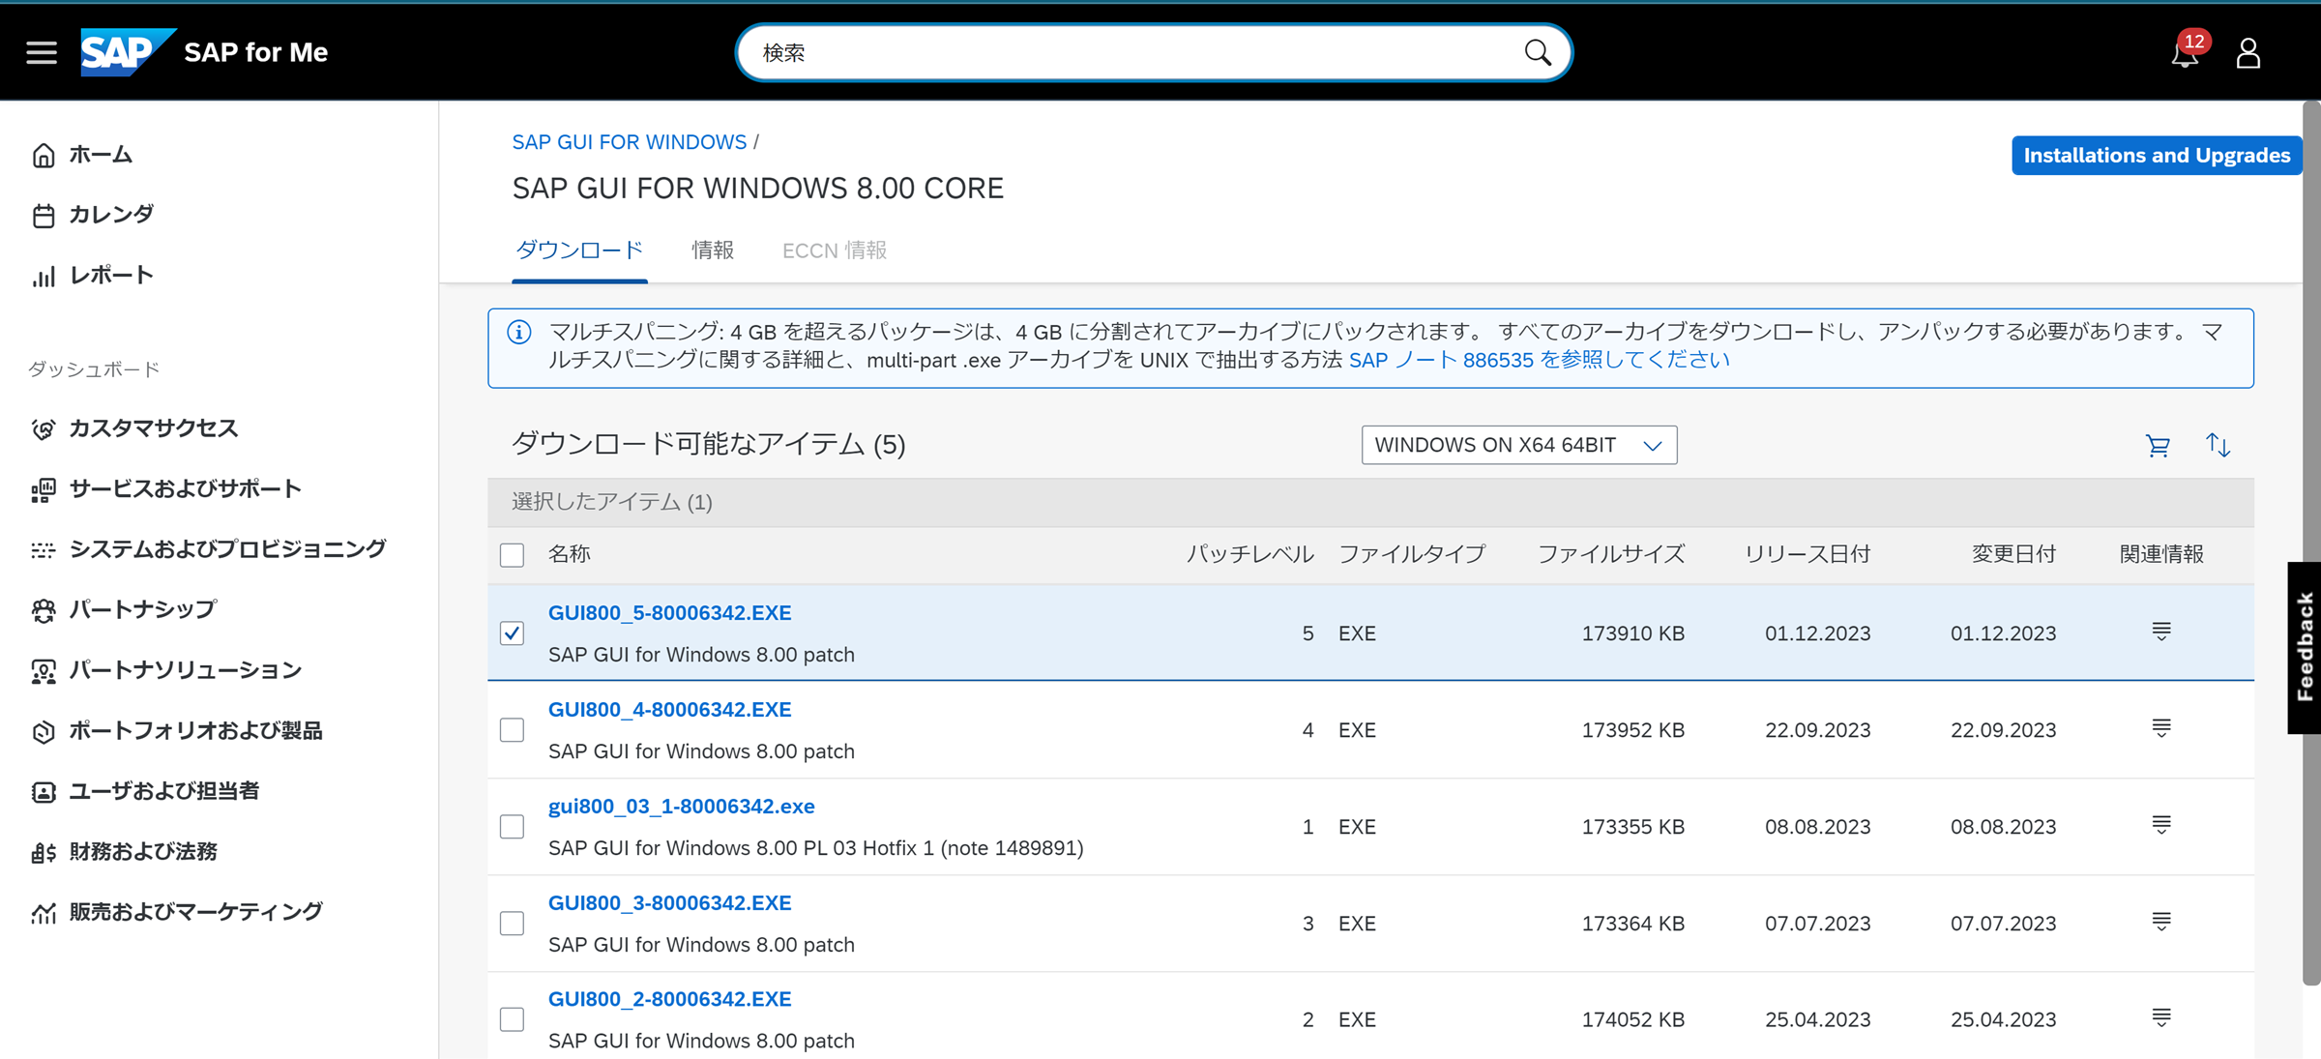Click the search magnifier icon
The image size is (2321, 1059).
[1537, 52]
